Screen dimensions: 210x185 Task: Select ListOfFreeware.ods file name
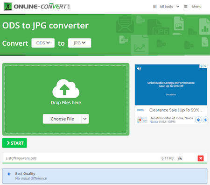point(21,158)
